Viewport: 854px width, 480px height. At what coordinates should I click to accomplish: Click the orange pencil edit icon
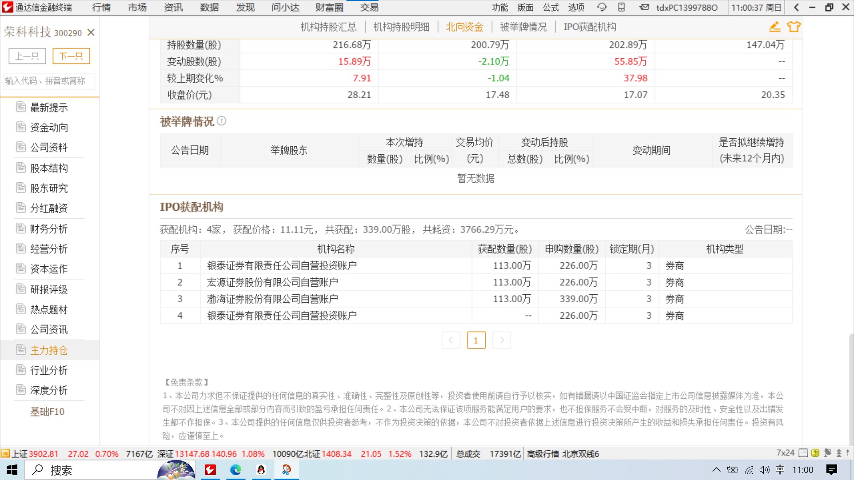coord(774,27)
